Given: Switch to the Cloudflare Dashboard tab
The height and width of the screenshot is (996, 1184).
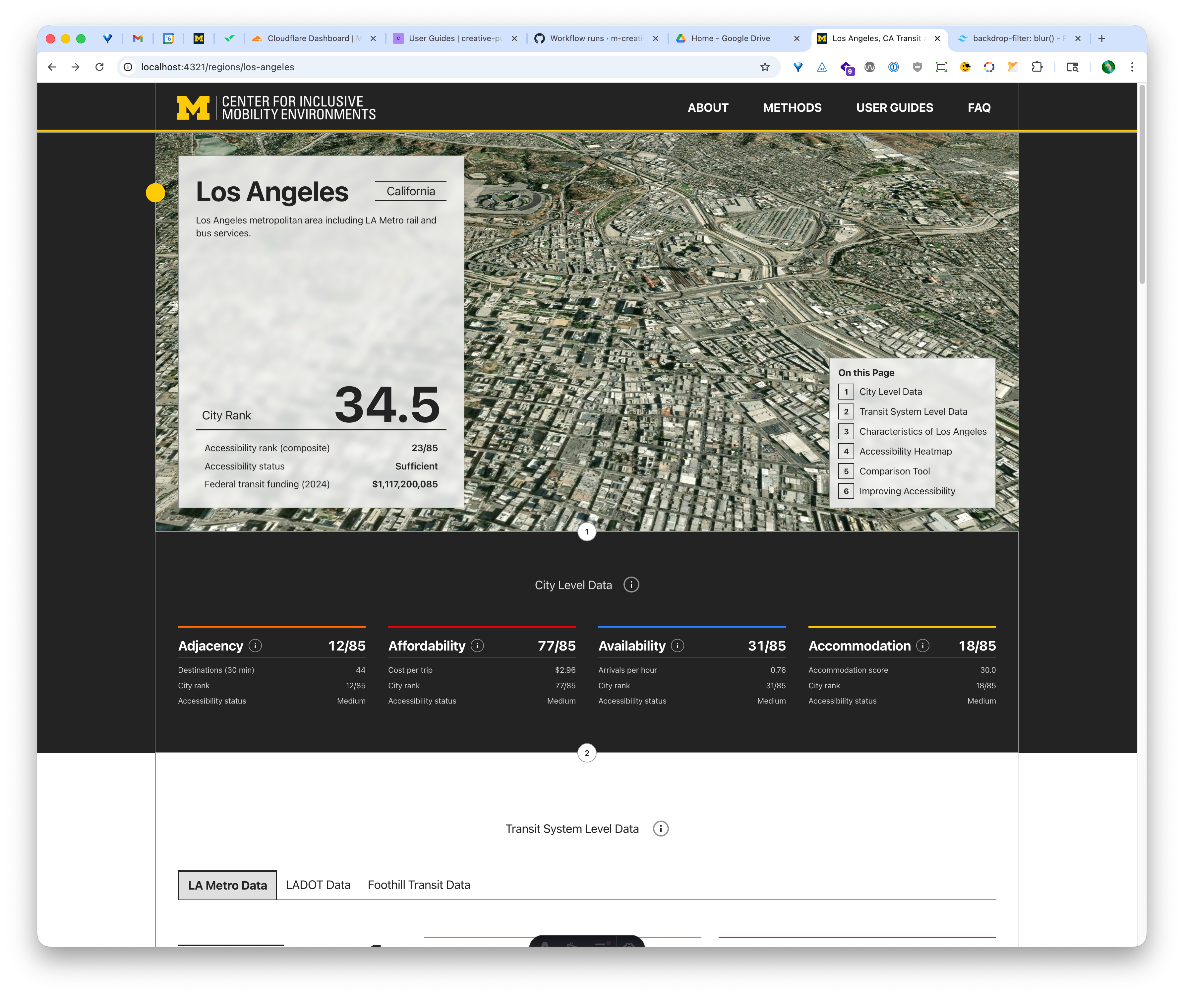Looking at the screenshot, I should (x=314, y=38).
